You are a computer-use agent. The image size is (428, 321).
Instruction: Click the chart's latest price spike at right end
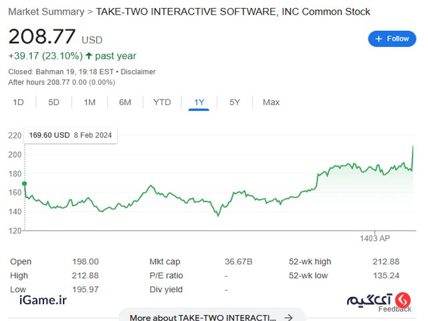[x=413, y=147]
